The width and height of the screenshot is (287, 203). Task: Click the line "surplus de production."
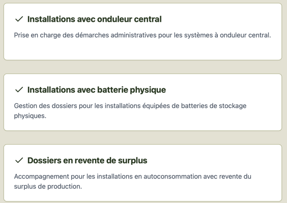[48, 187]
